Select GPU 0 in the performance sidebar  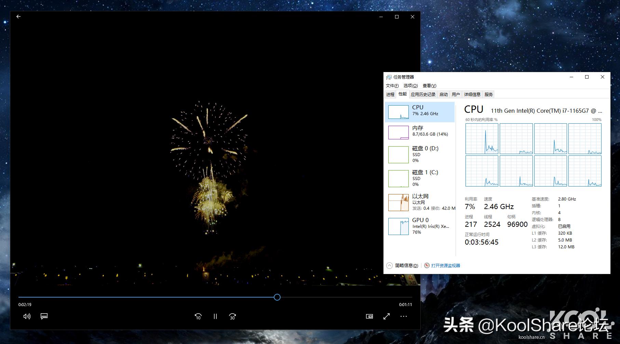tap(420, 226)
